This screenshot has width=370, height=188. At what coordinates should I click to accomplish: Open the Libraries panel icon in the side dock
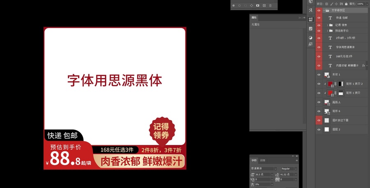click(310, 28)
